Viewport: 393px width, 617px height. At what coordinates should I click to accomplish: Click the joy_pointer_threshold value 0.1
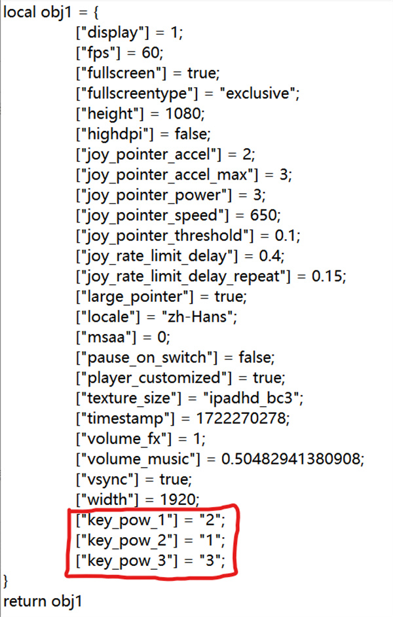pos(286,235)
